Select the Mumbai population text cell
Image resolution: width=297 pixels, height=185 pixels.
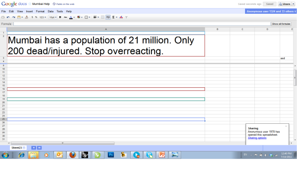(x=106, y=46)
